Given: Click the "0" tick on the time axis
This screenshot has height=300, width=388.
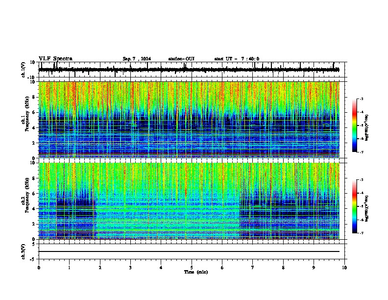Looking at the screenshot, I should point(39,268).
